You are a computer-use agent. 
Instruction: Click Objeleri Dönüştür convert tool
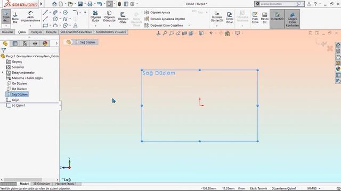tap(109, 16)
